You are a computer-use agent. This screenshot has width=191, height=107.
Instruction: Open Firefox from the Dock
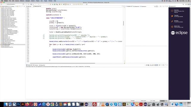pos(27,104)
